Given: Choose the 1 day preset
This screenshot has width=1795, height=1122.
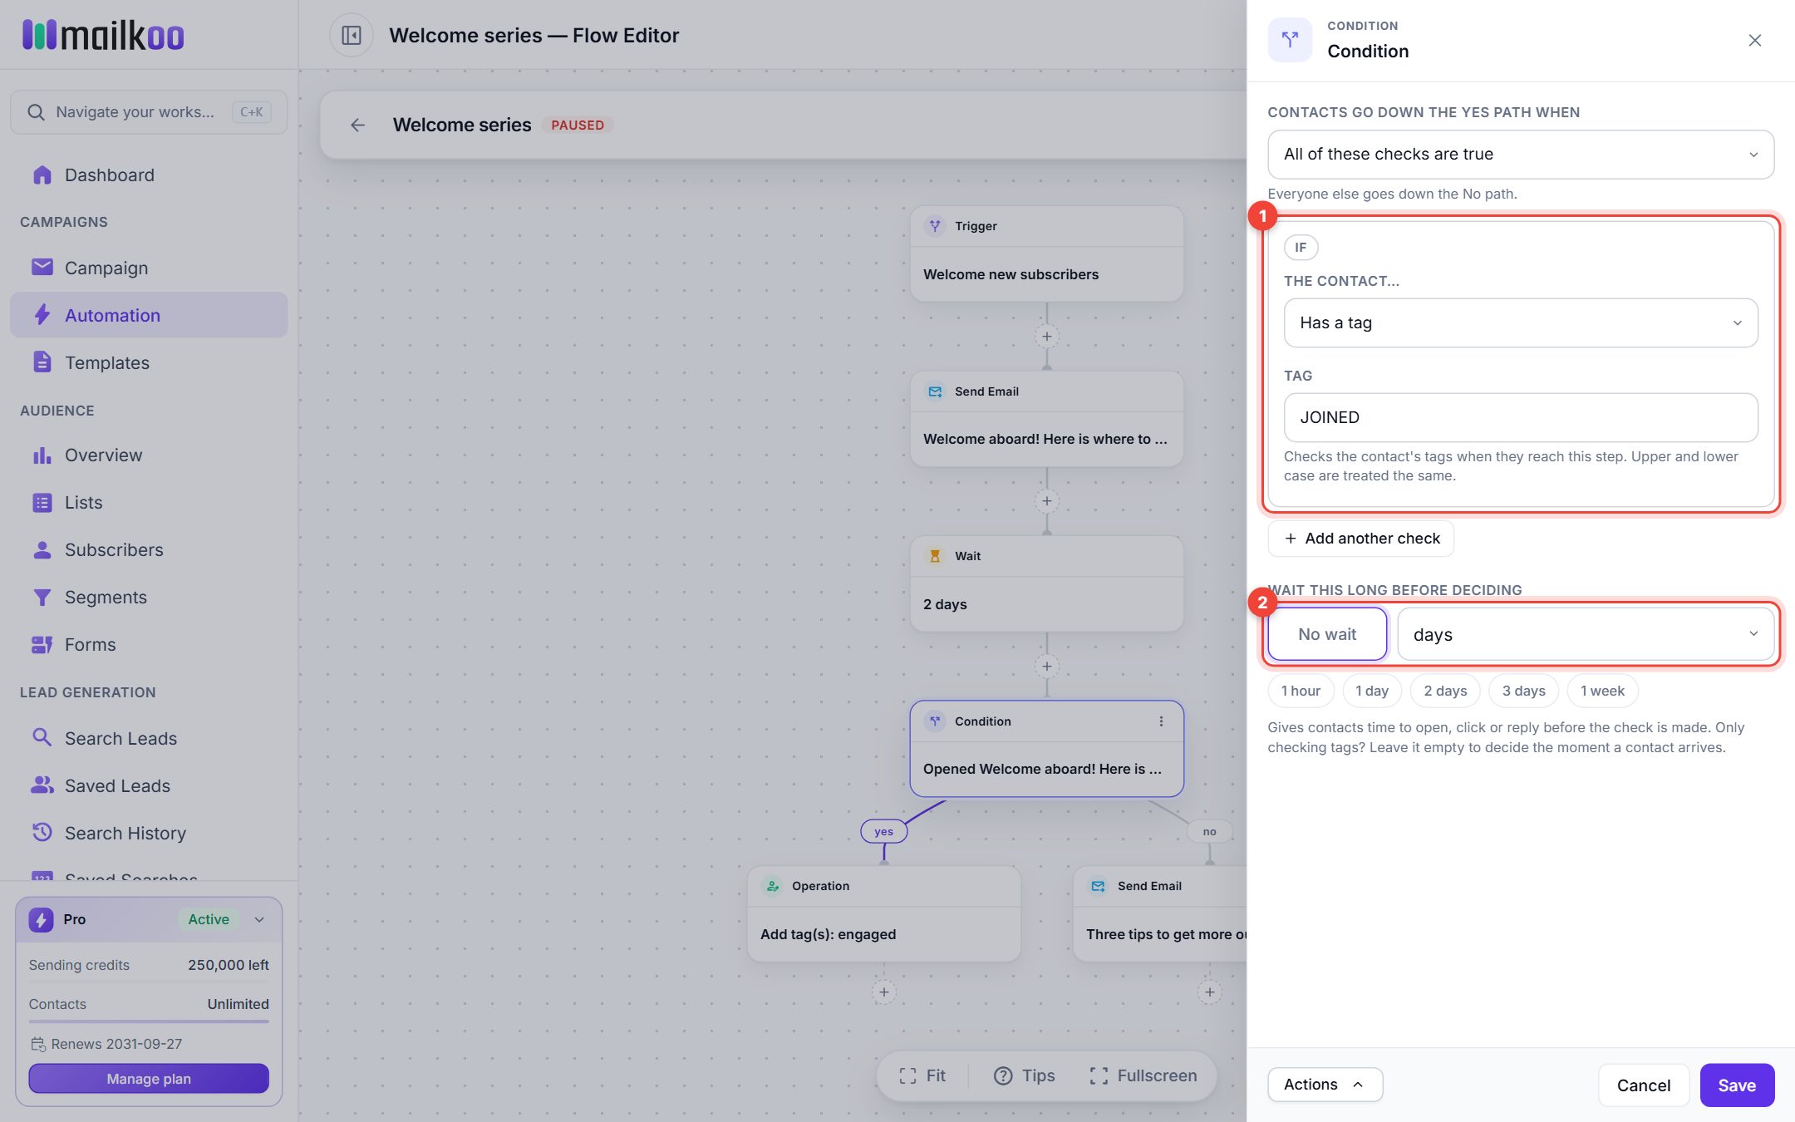Looking at the screenshot, I should point(1372,691).
